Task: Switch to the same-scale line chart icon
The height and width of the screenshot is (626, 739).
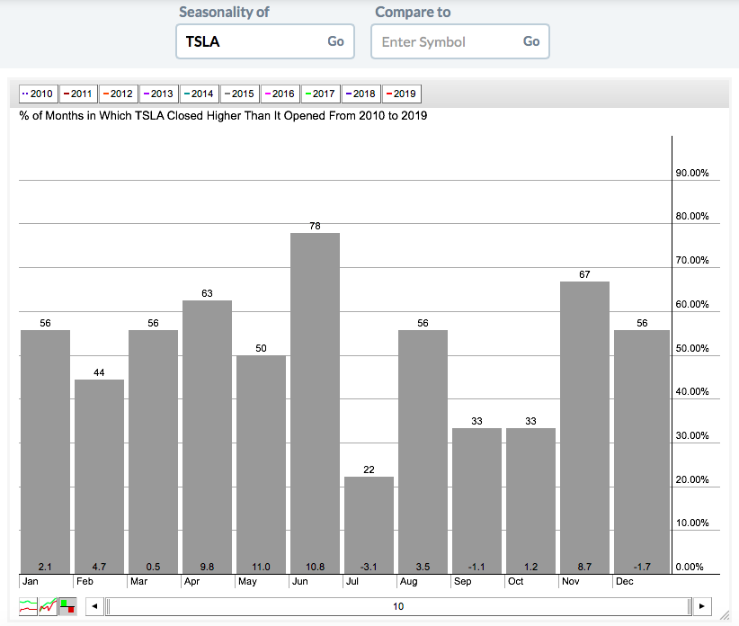Action: 48,606
